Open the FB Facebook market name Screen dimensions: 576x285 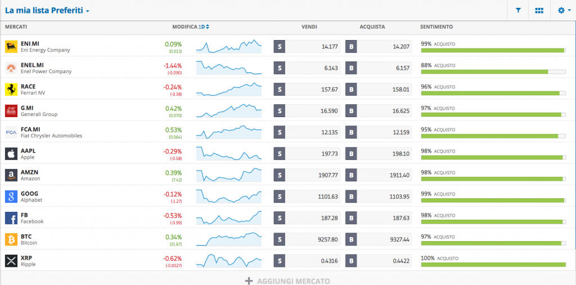pos(32,218)
